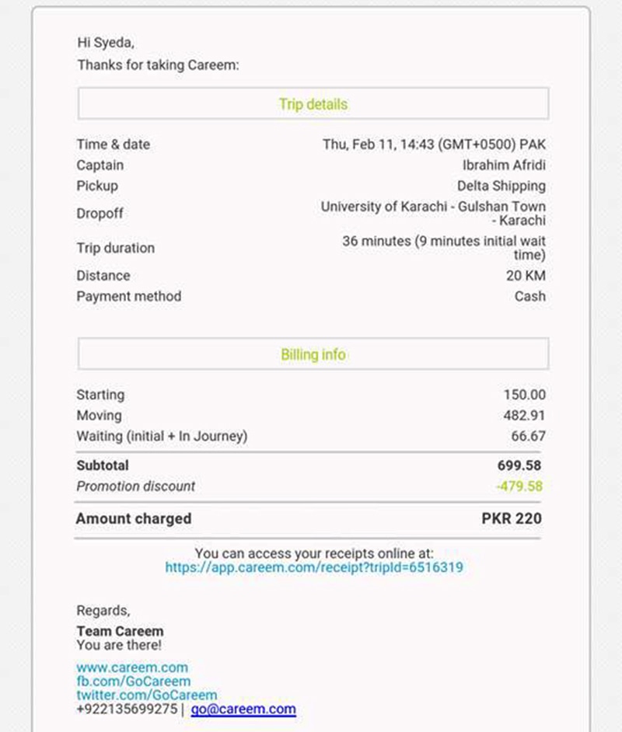Image resolution: width=622 pixels, height=732 pixels.
Task: Open the twitter.com/GoCareem link
Action: click(x=147, y=695)
